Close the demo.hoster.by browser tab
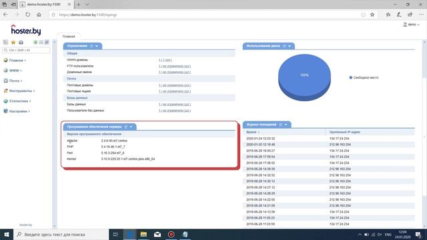The width and height of the screenshot is (427, 240). [x=69, y=5]
